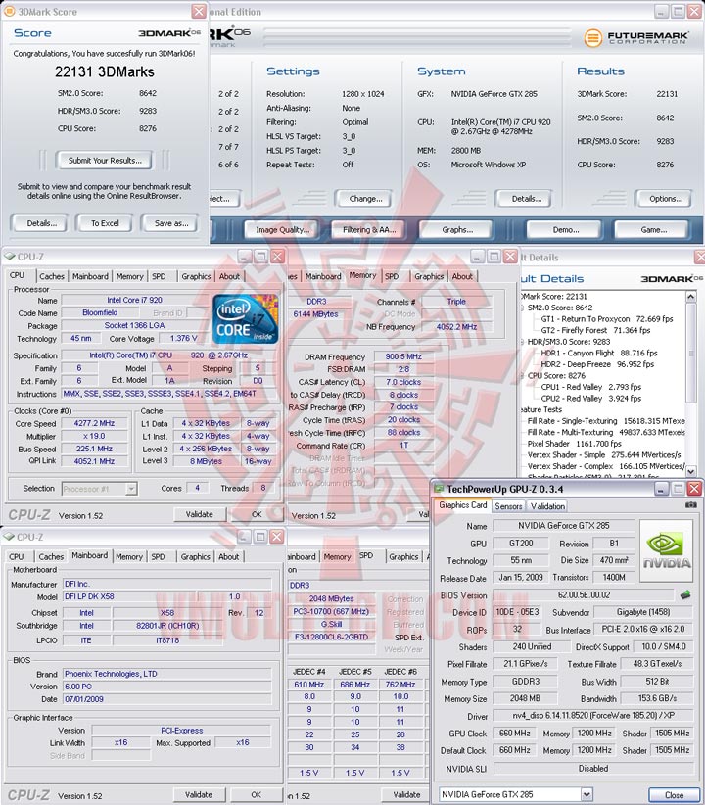
Task: Open CPU tab in bottom CPU-Z window
Action: (x=17, y=556)
